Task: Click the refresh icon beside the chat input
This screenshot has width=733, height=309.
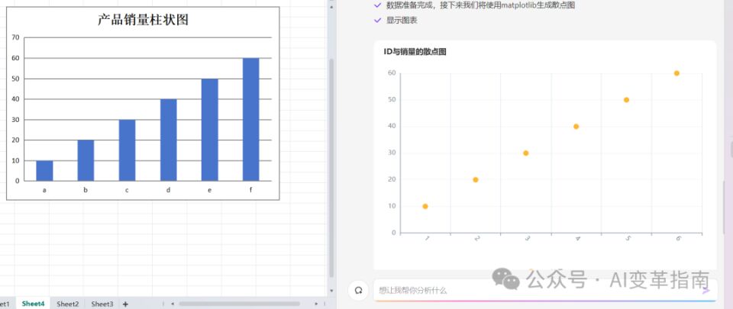Action: click(357, 291)
